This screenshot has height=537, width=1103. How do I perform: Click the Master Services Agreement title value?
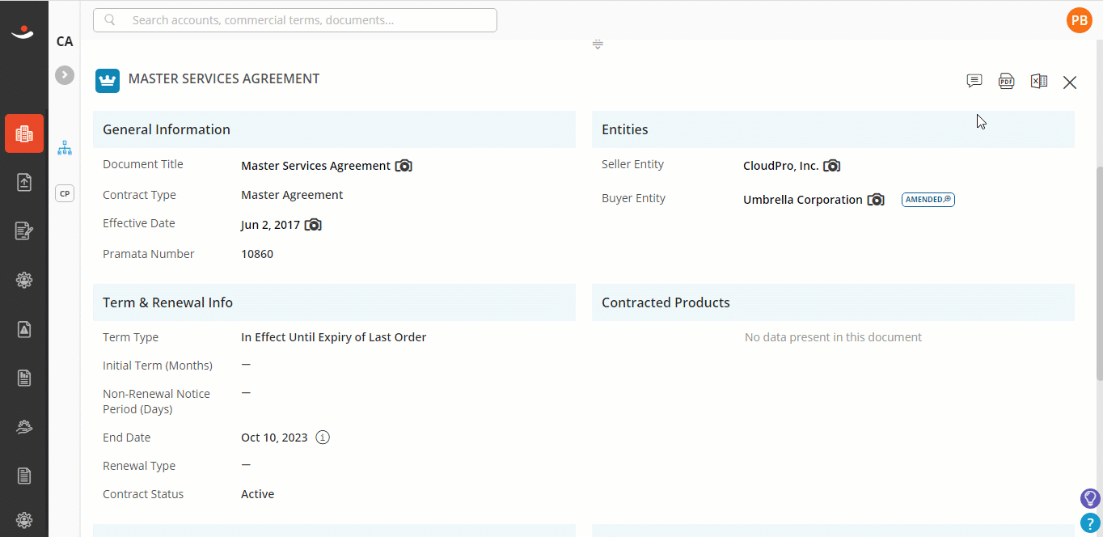315,166
